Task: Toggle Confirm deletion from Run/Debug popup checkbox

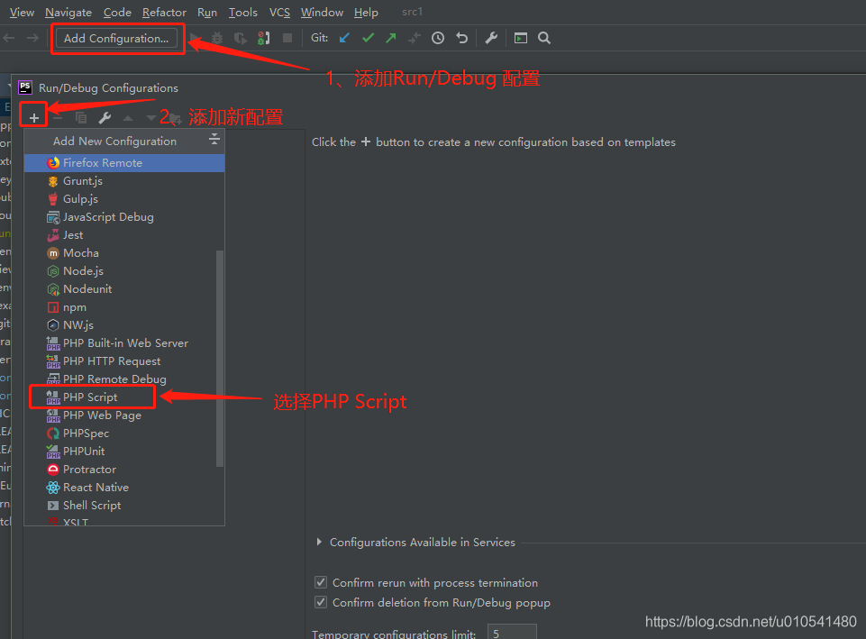Action: click(321, 603)
